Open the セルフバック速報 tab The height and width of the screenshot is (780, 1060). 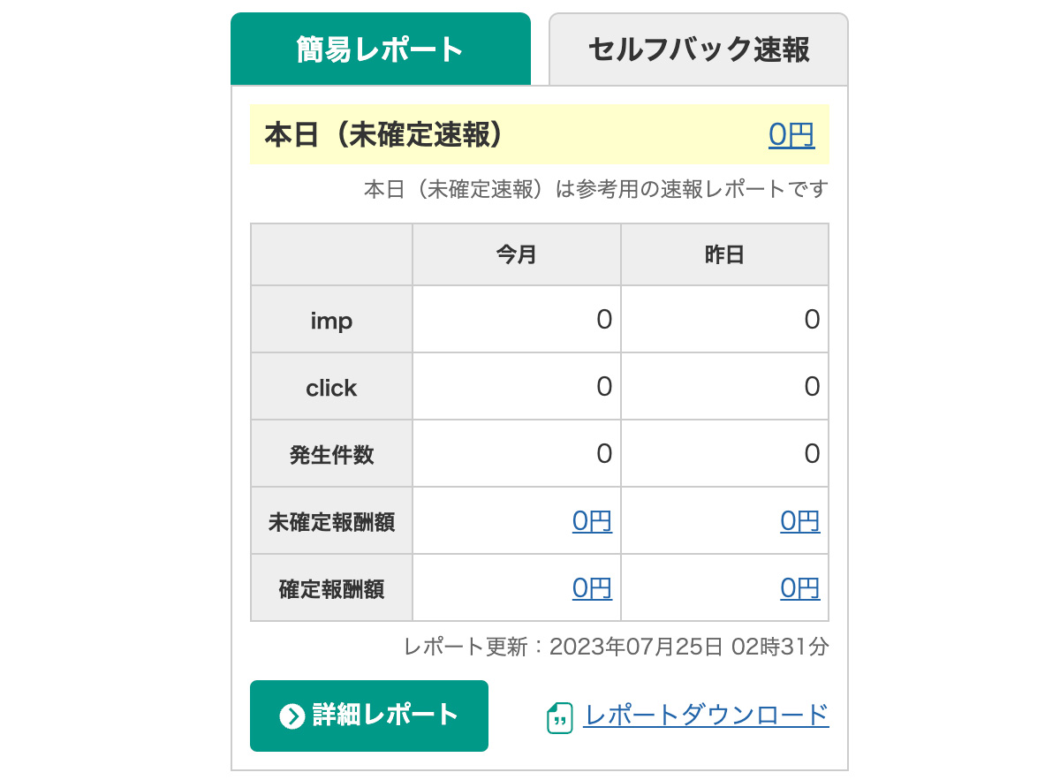tap(698, 49)
